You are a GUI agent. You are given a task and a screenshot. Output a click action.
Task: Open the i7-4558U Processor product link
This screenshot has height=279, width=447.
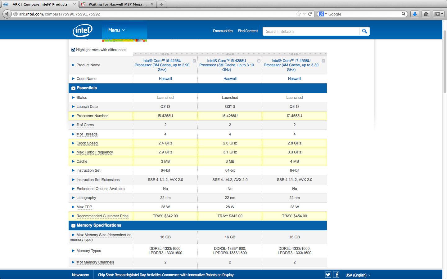point(291,65)
